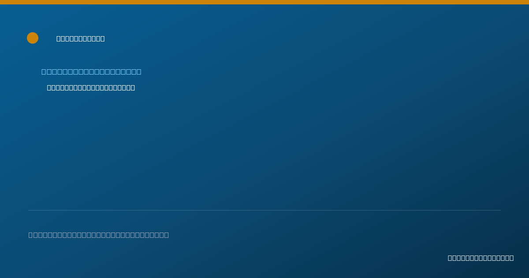
Task: Click the orange accent bar
Action: click(x=264, y=2)
